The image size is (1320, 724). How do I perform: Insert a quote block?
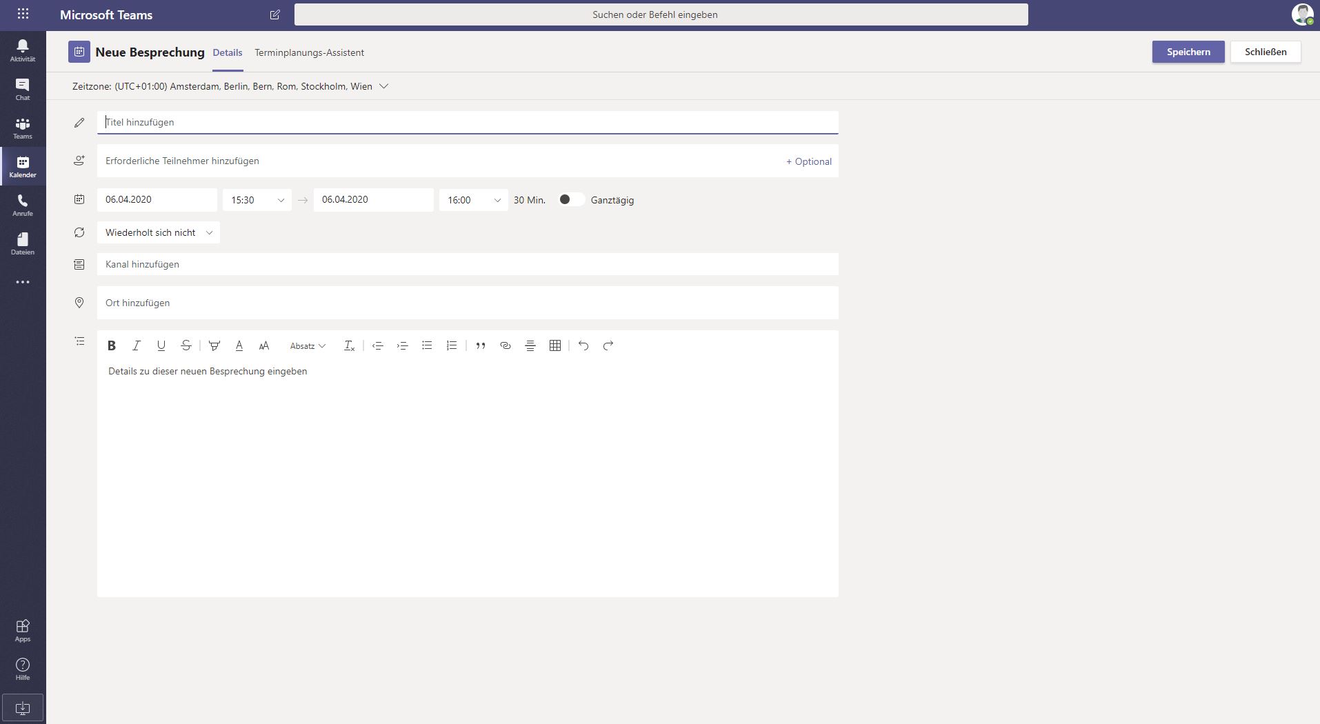click(481, 345)
